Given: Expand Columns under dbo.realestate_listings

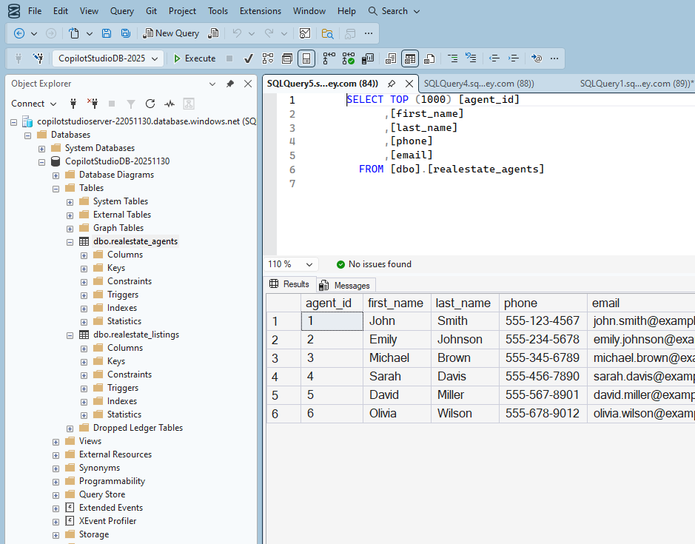Looking at the screenshot, I should tap(84, 348).
